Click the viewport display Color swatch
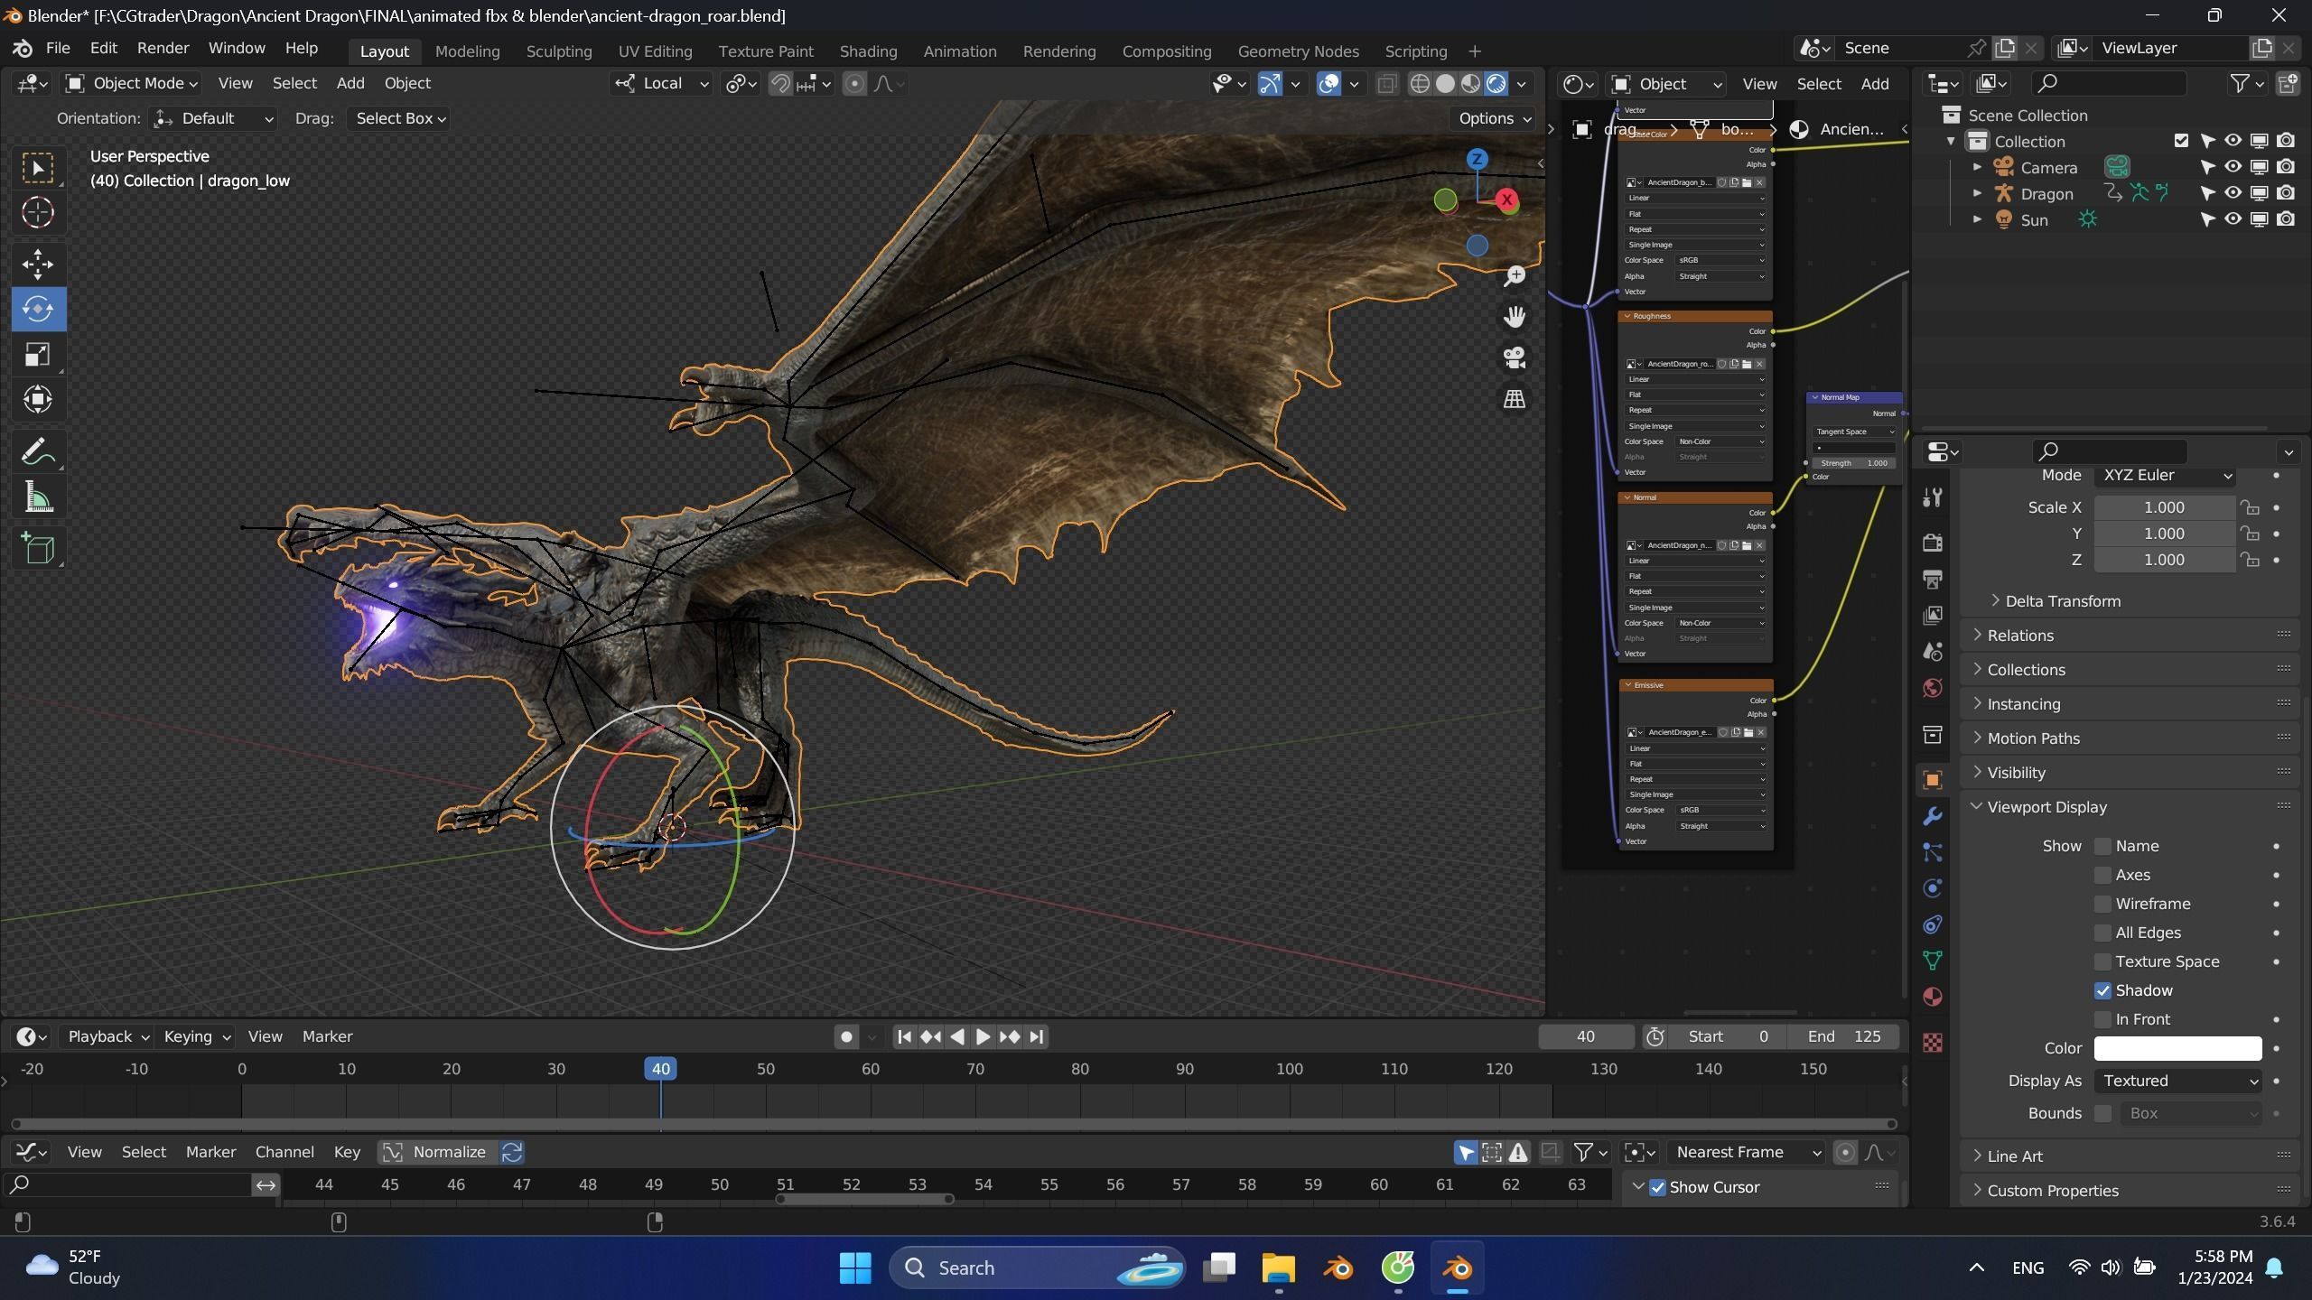This screenshot has height=1300, width=2312. click(2177, 1048)
